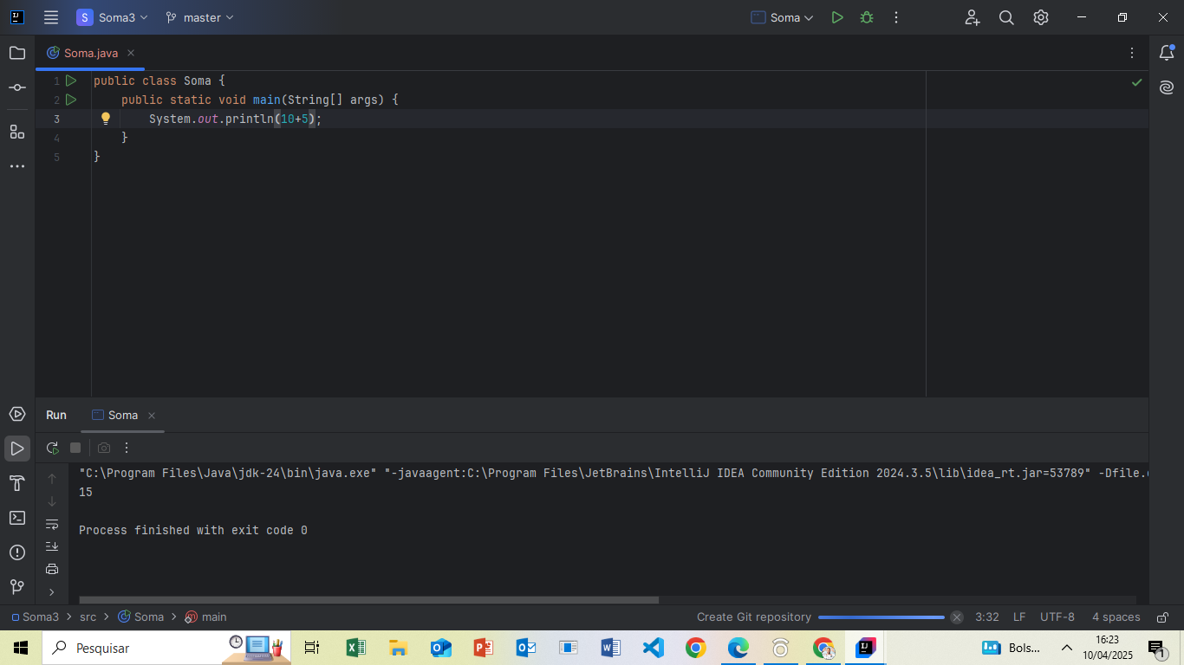Image resolution: width=1184 pixels, height=665 pixels.
Task: Cancel the background progress task
Action: pos(957,617)
